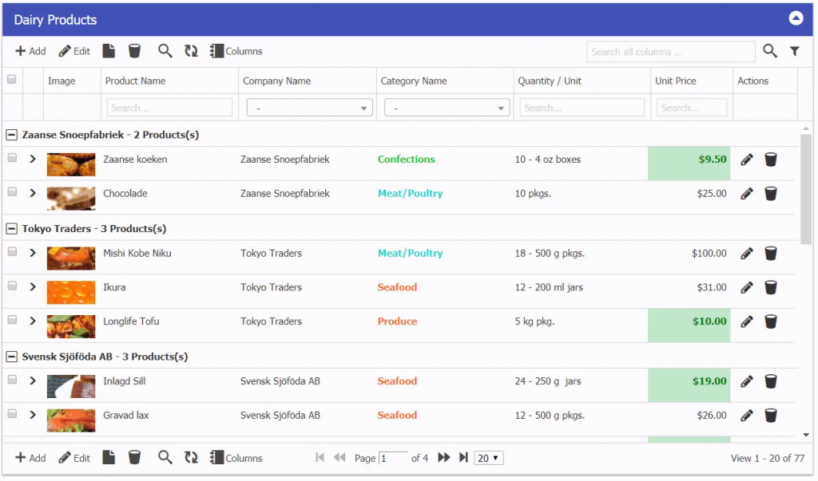Click the Add button in top toolbar
This screenshot has width=818, height=481.
[30, 51]
